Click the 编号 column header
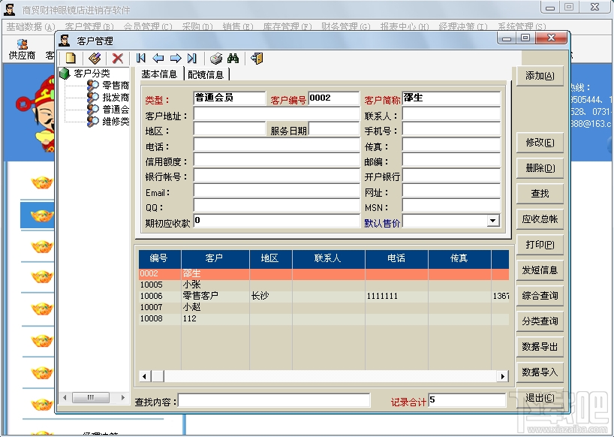614x437 pixels. (159, 258)
